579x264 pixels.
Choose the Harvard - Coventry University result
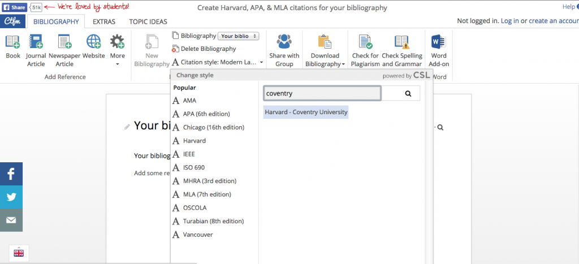[306, 112]
